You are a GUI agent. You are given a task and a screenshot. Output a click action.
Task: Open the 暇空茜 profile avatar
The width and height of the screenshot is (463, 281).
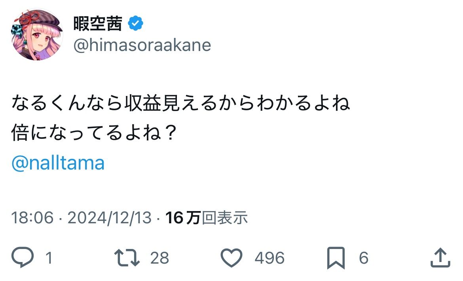[36, 35]
